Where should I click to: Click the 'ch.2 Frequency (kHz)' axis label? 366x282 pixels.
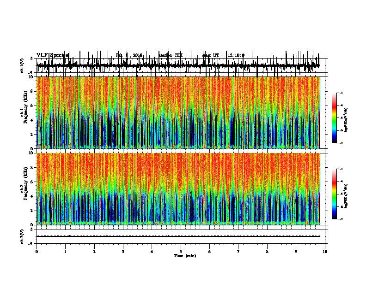click(x=24, y=183)
